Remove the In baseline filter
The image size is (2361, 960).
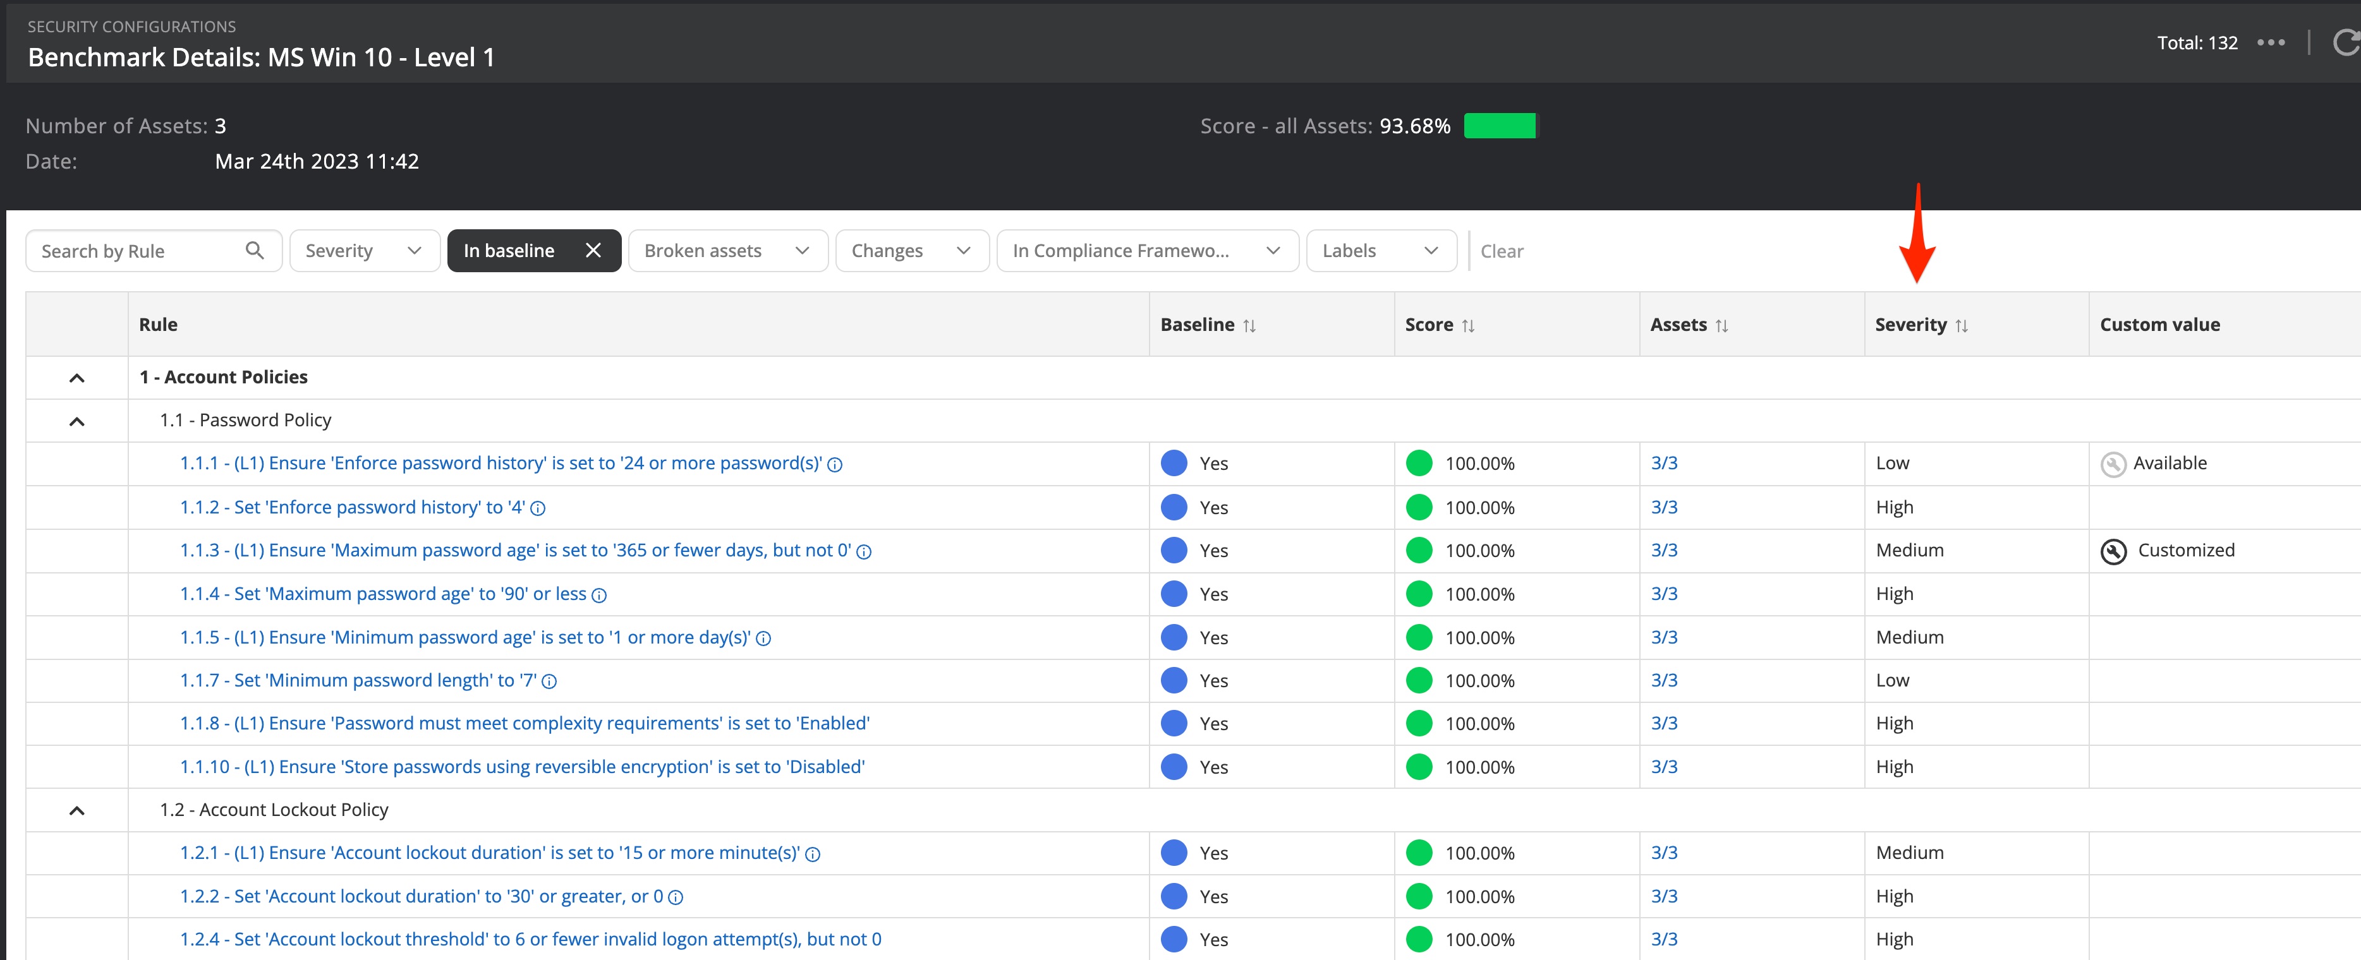593,250
